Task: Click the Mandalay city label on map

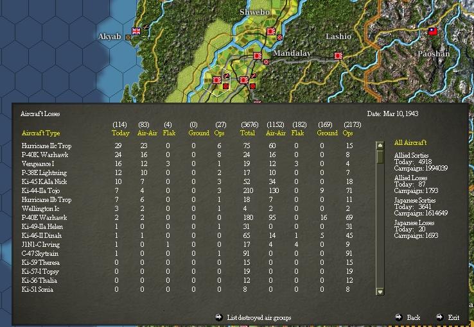Action: point(292,53)
